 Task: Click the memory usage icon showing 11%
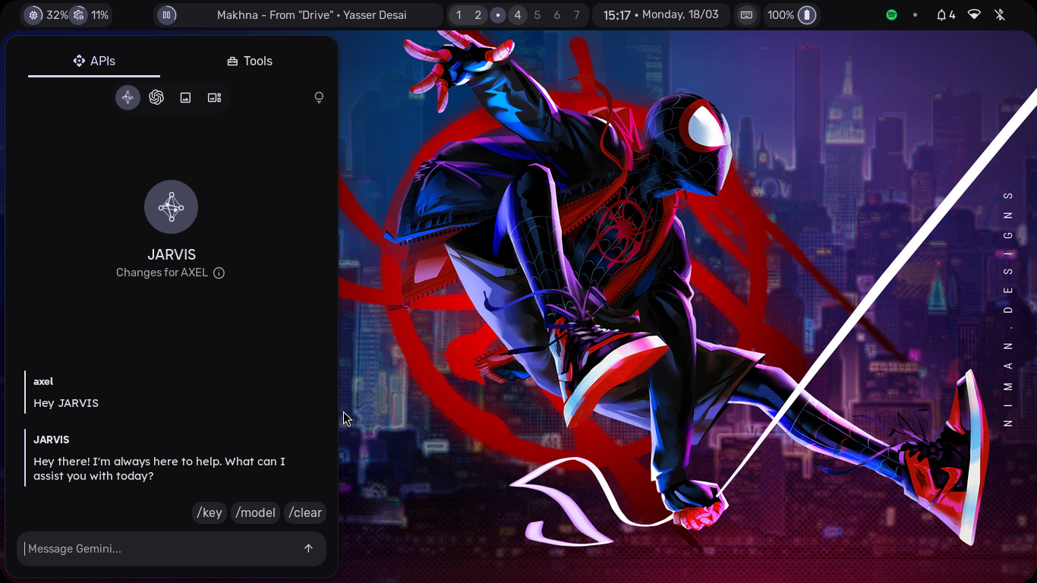[78, 15]
